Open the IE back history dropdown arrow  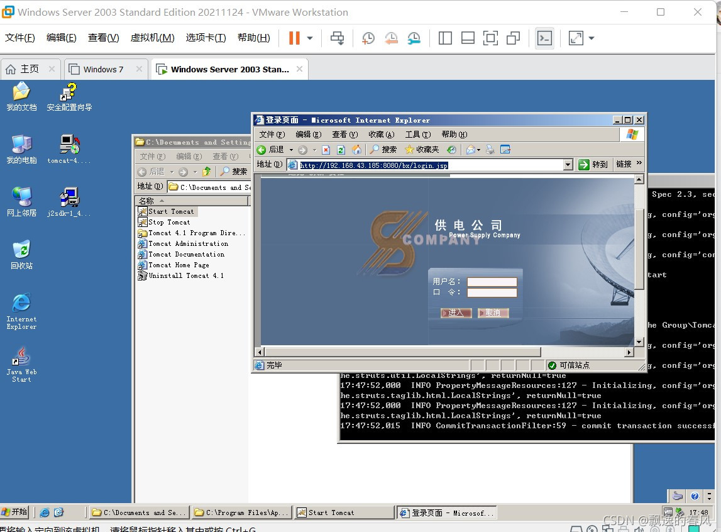click(x=291, y=150)
